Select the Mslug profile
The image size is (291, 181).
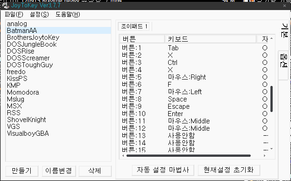click(59, 99)
